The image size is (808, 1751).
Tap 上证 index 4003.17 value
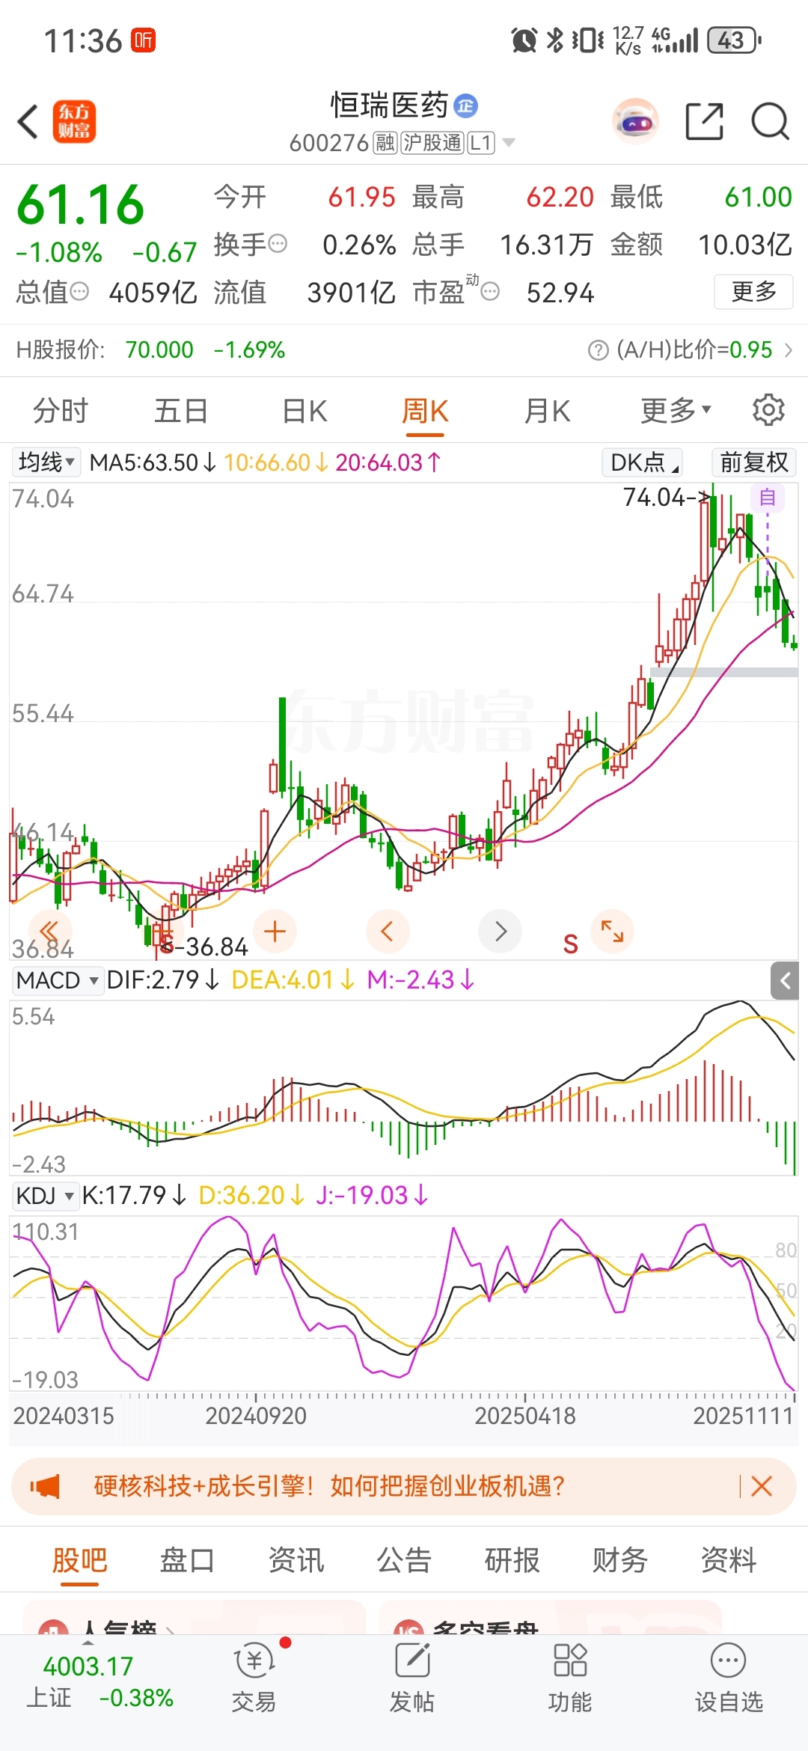(88, 1666)
